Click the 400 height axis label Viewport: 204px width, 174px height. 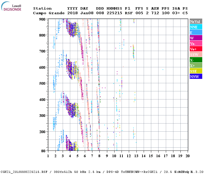click(x=42, y=100)
